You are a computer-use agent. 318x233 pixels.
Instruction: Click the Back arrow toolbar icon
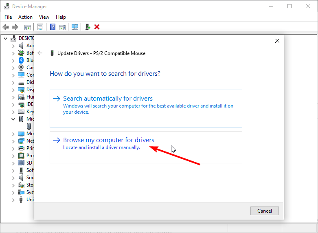point(6,27)
